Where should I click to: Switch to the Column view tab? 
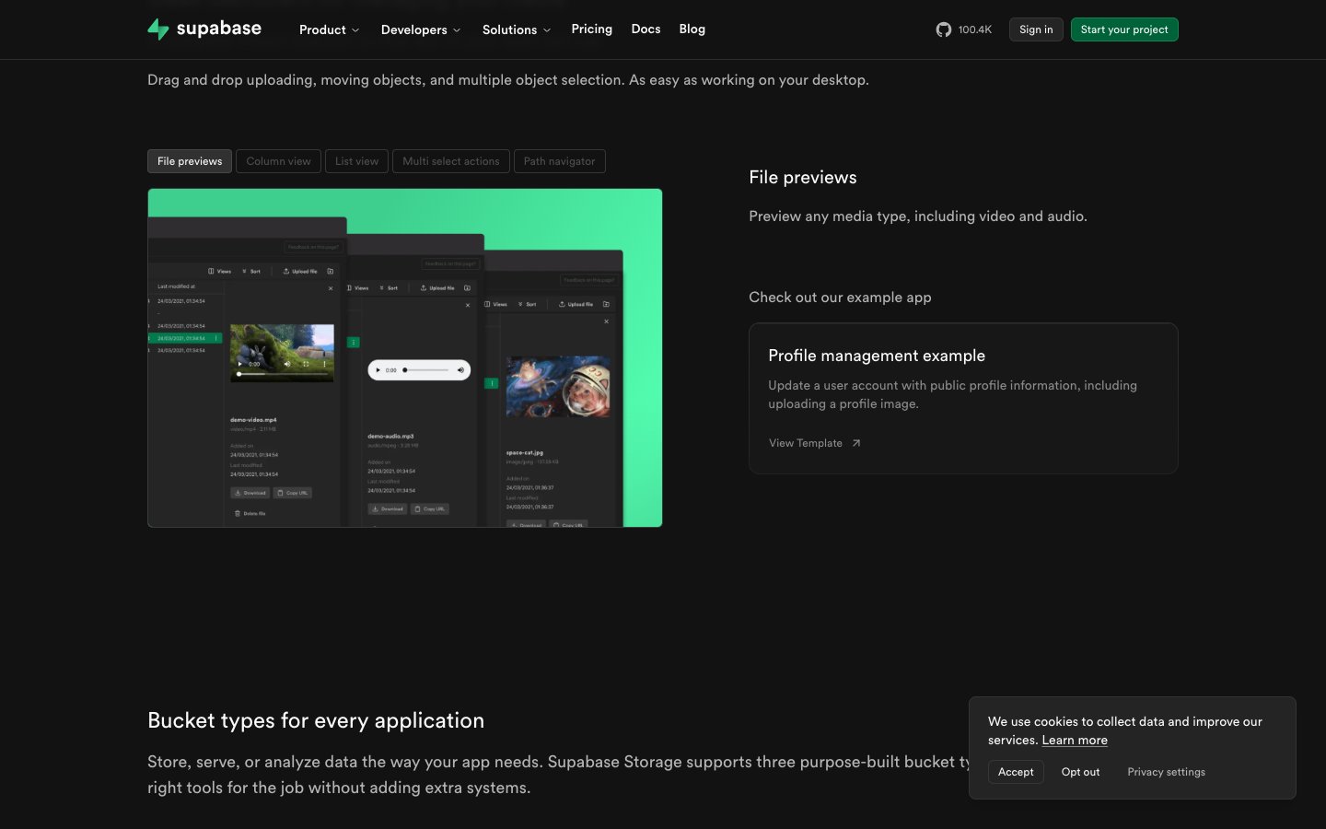click(x=278, y=161)
